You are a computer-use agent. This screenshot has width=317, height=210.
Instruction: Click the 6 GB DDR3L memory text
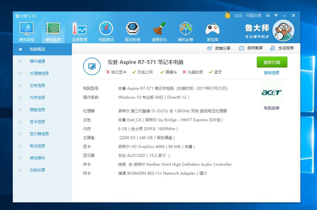pyautogui.click(x=148, y=129)
